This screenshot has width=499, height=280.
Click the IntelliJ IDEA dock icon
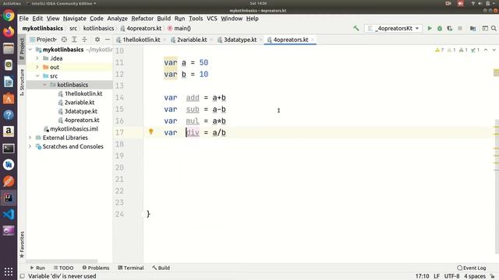9,198
